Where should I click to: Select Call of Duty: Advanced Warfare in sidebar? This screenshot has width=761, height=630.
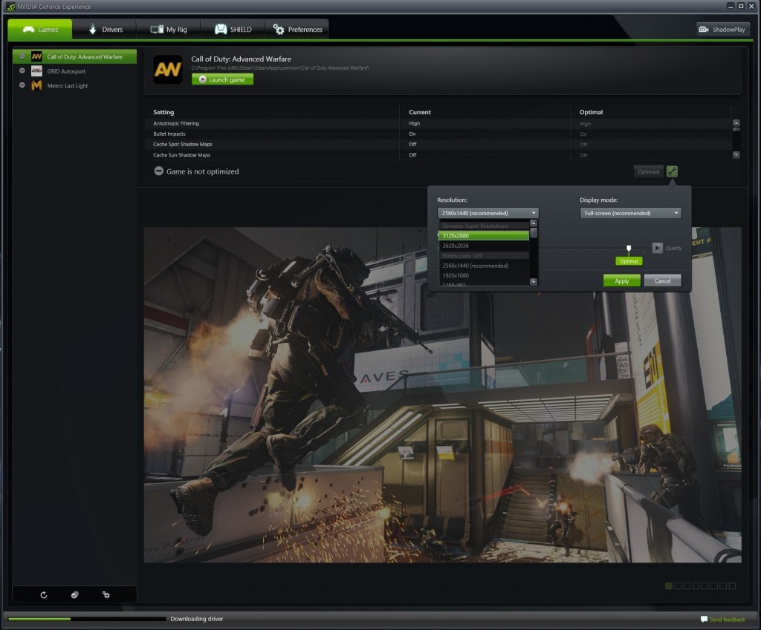tap(74, 56)
